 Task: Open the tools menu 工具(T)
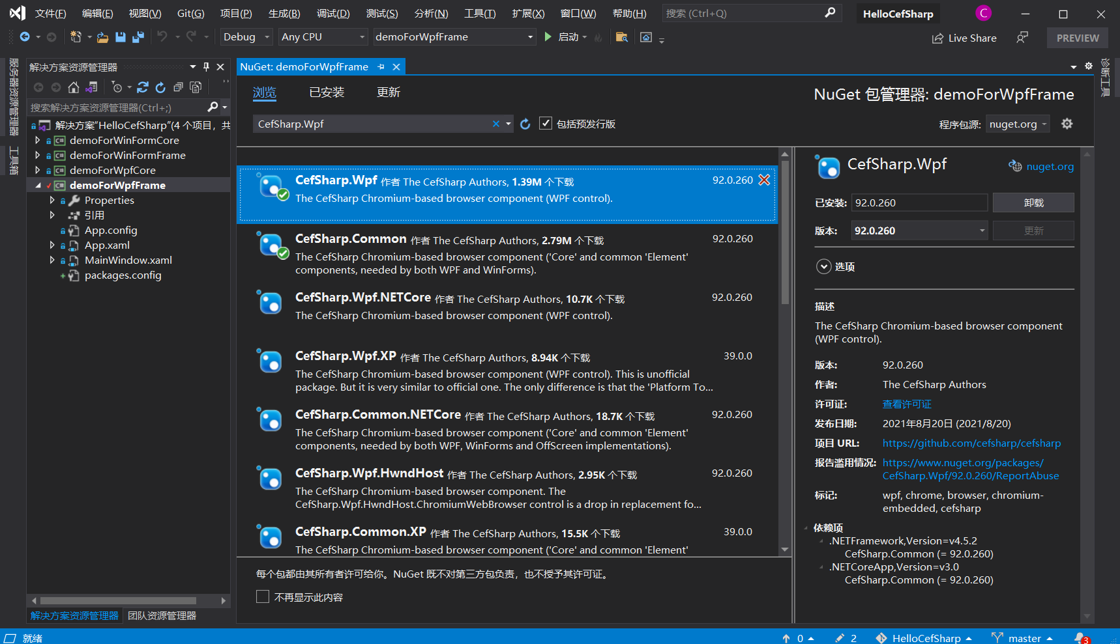480,14
